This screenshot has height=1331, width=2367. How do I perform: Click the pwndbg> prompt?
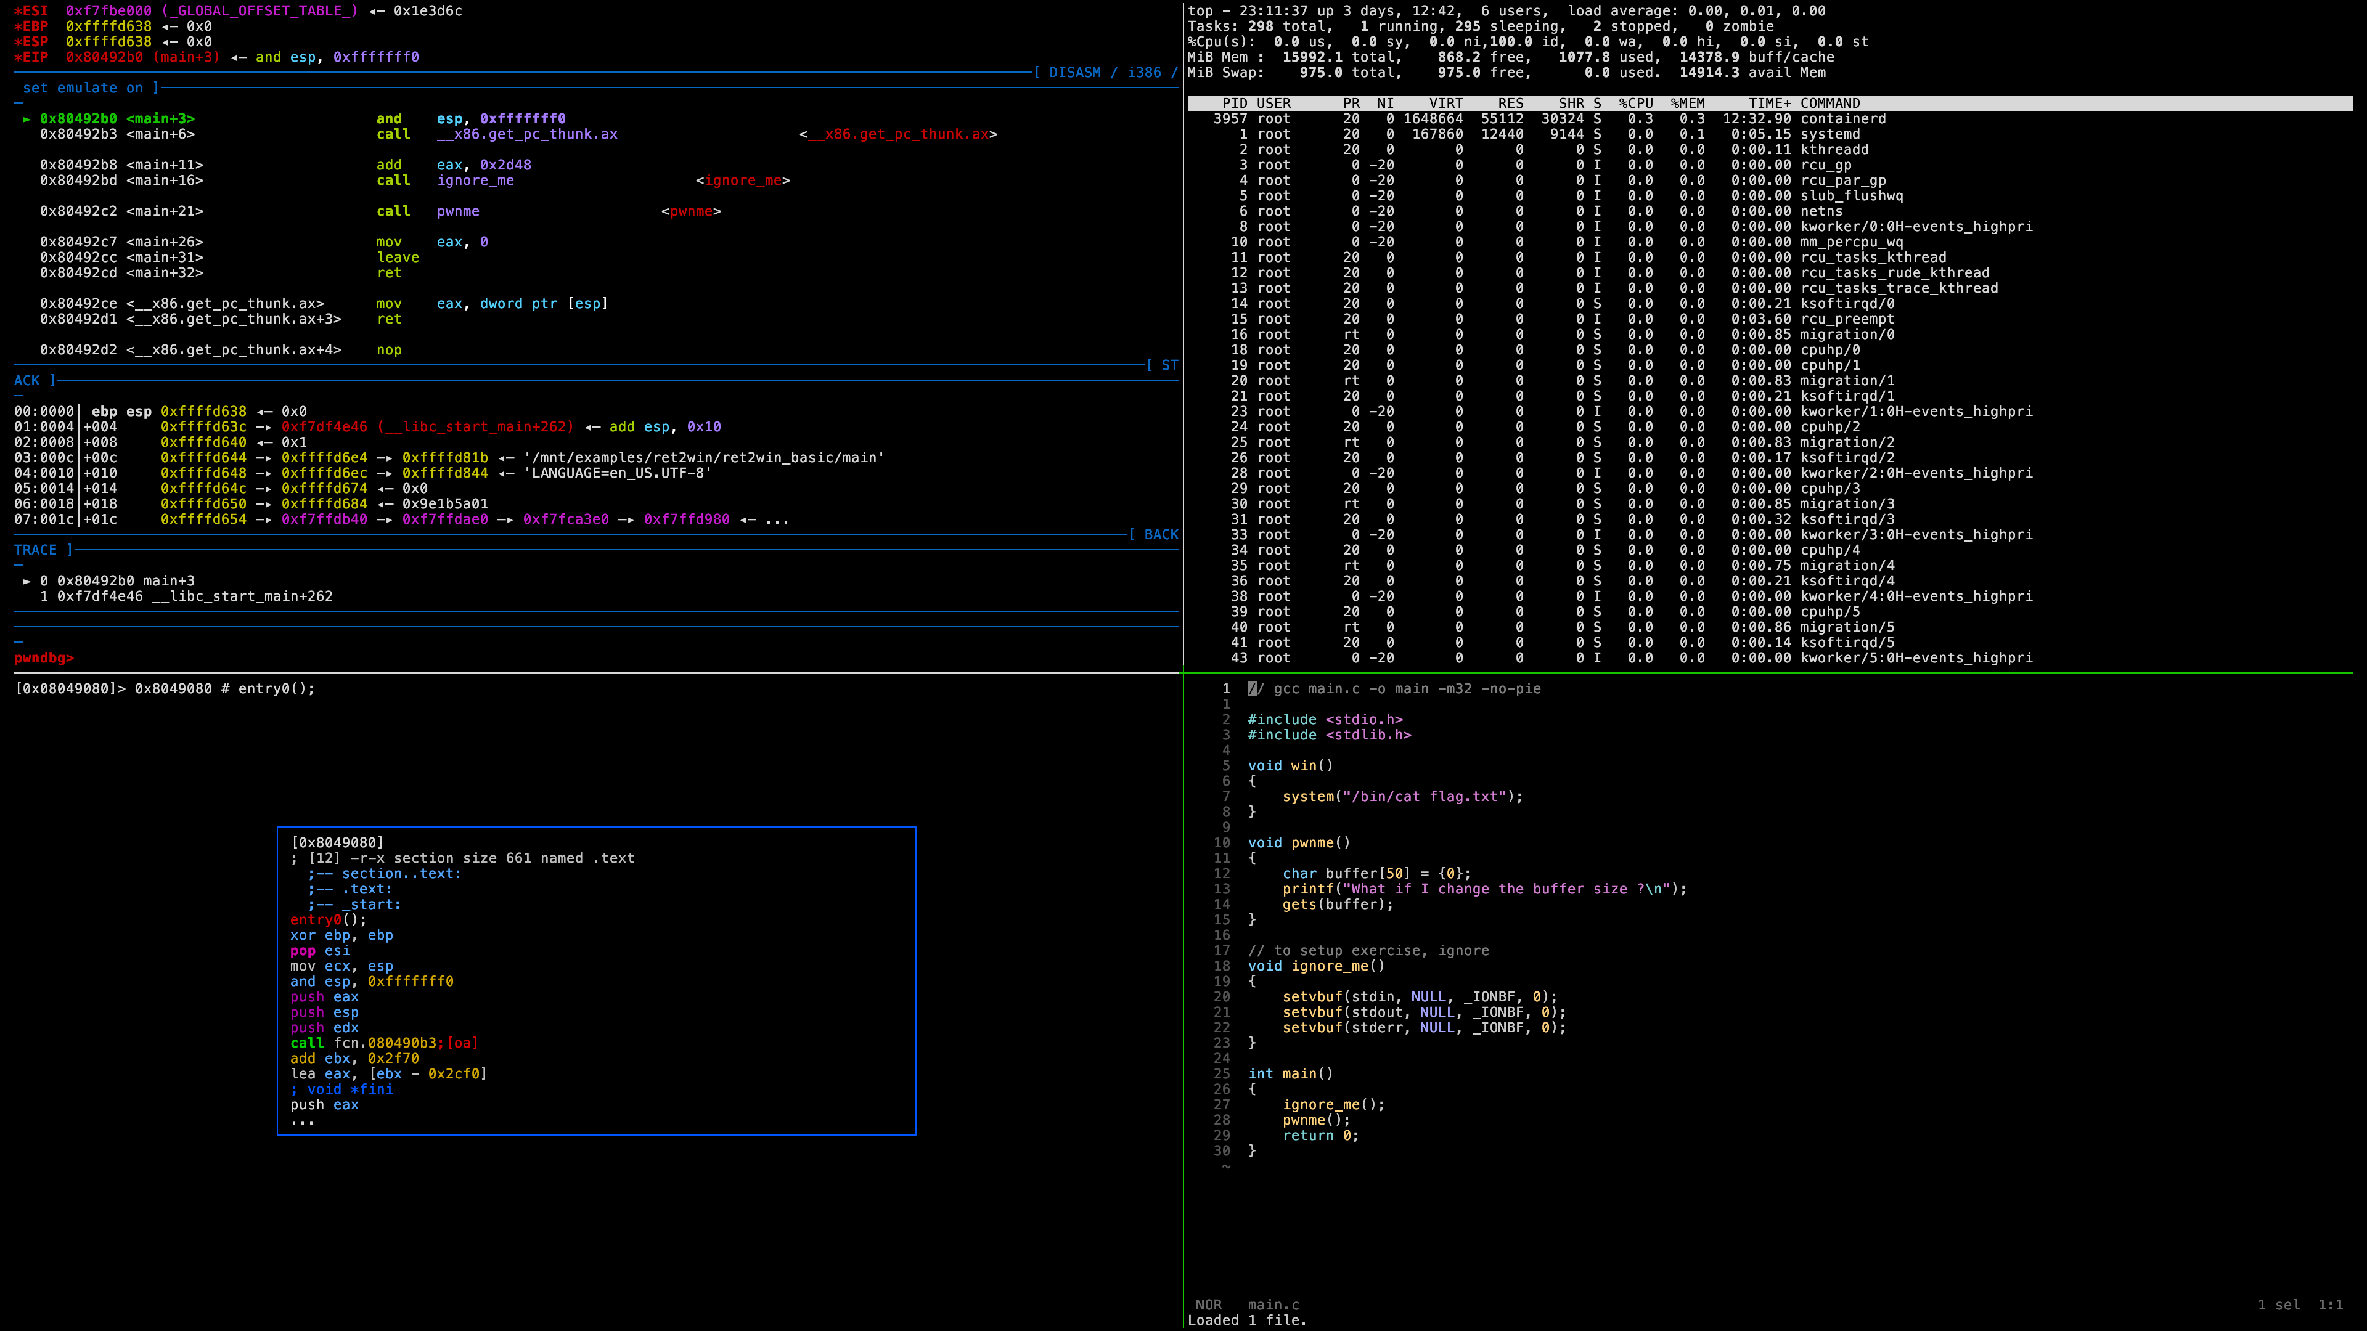point(43,657)
